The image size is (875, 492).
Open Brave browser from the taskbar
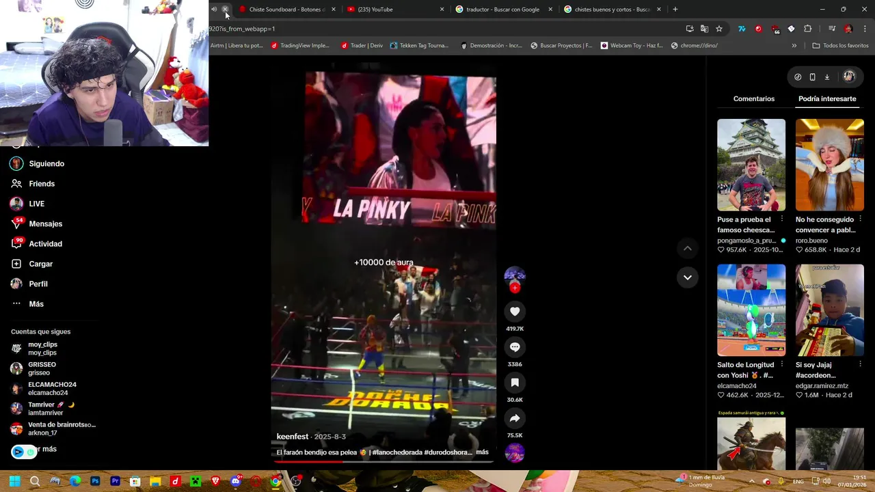(x=215, y=481)
